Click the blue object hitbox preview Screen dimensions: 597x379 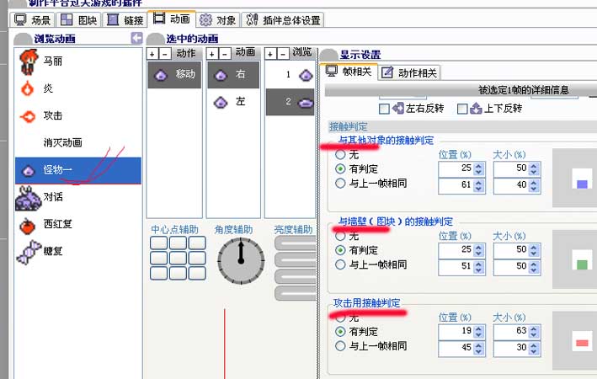click(582, 184)
